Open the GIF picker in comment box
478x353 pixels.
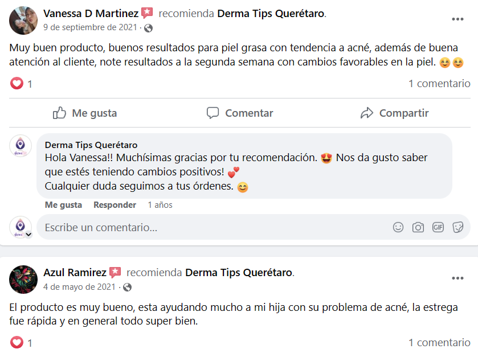pos(438,227)
